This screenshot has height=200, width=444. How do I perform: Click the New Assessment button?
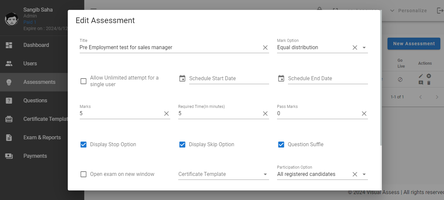coord(414,44)
